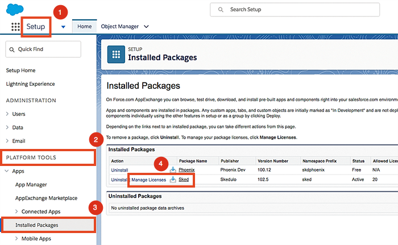Open the App Launcher grid icon
The width and height of the screenshot is (398, 245).
pyautogui.click(x=15, y=27)
